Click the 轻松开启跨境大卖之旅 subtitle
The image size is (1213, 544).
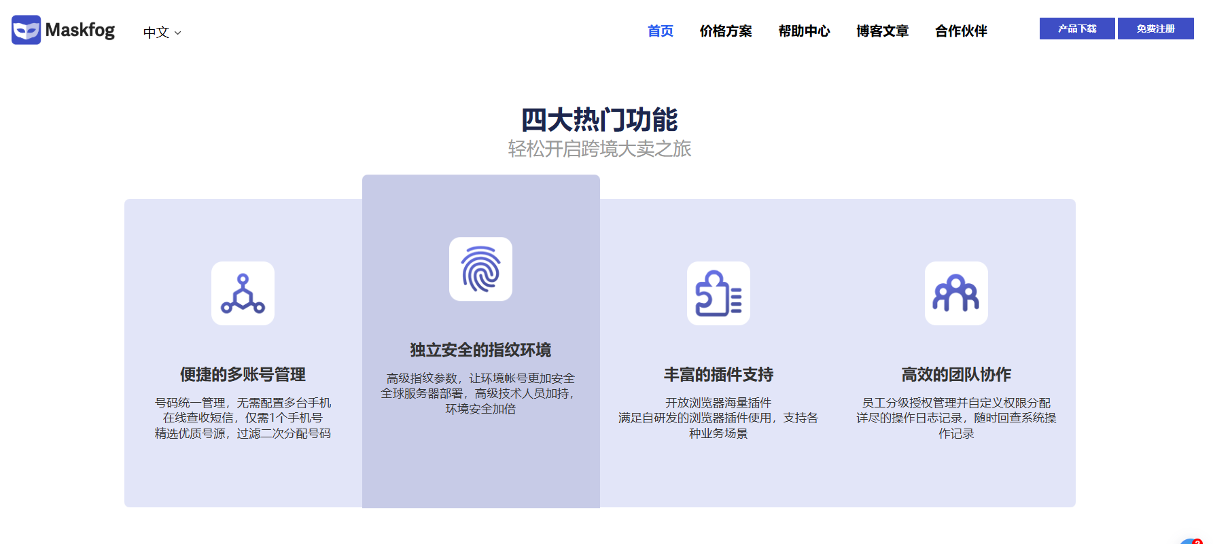599,149
